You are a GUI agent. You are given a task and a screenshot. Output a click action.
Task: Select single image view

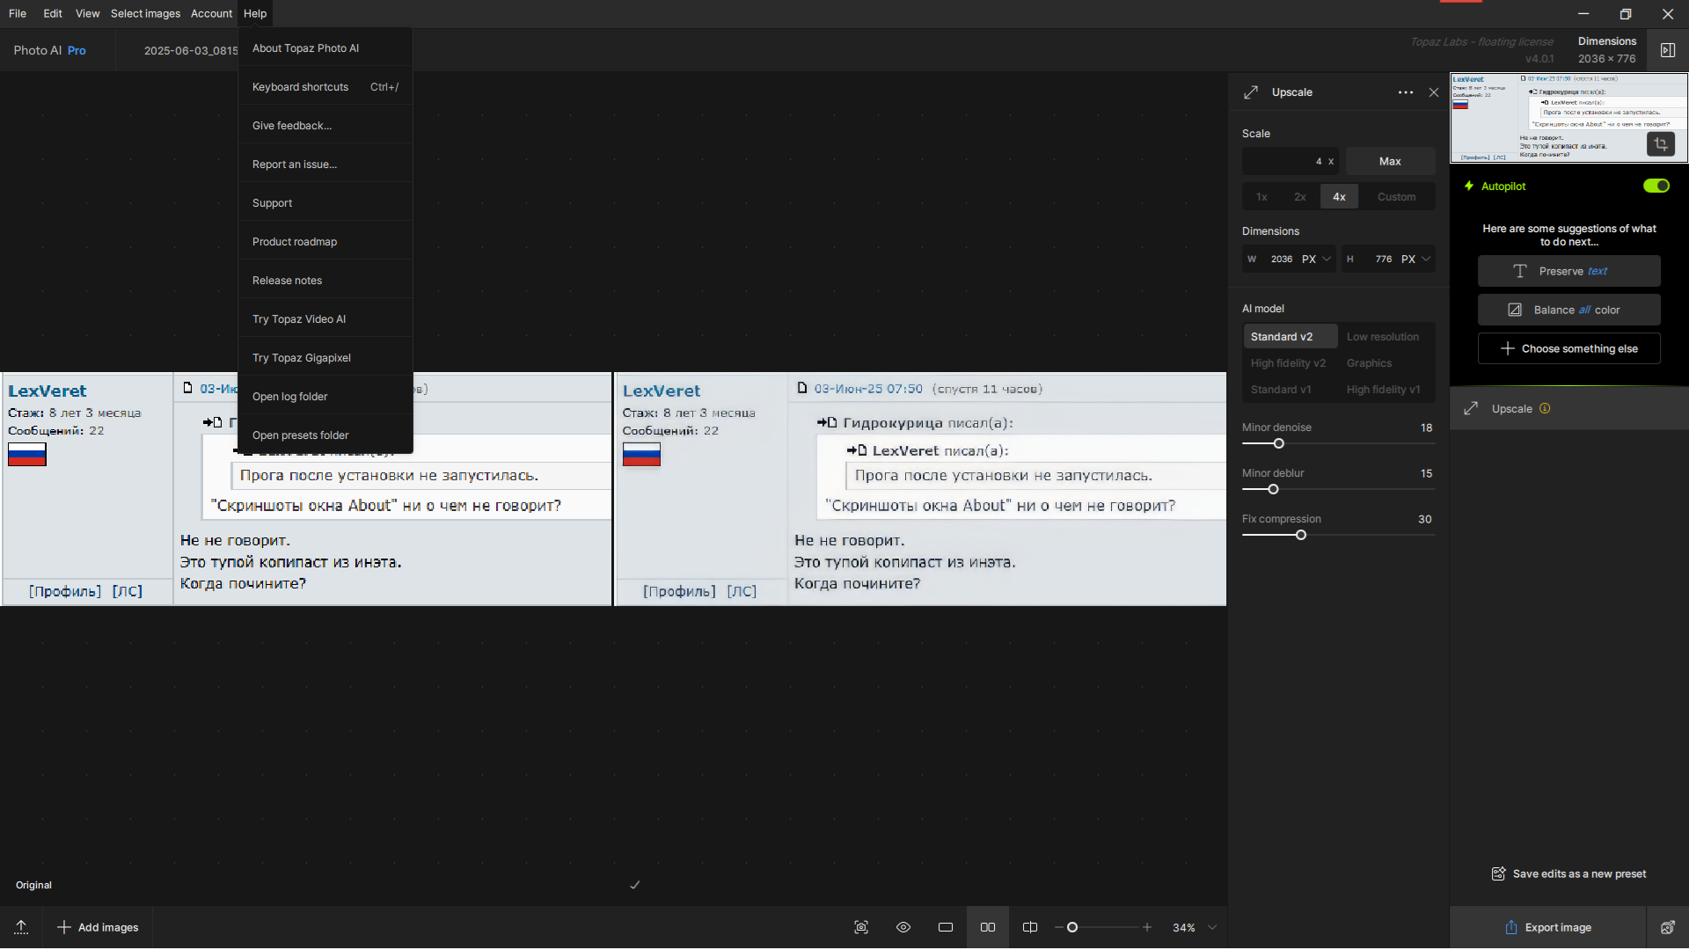946,927
